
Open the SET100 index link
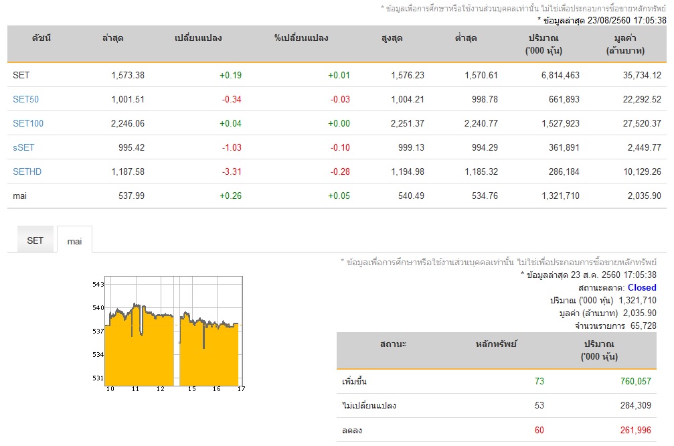click(28, 123)
